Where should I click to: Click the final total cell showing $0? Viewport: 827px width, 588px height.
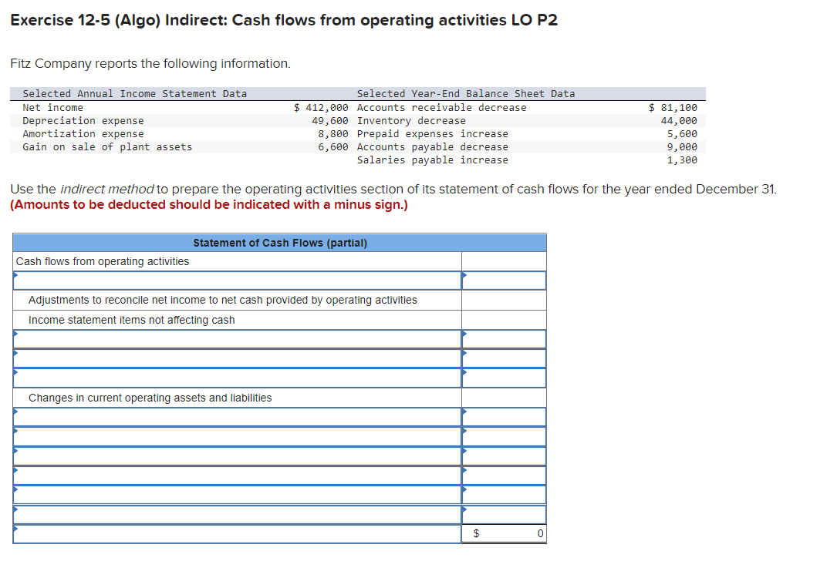pos(504,533)
